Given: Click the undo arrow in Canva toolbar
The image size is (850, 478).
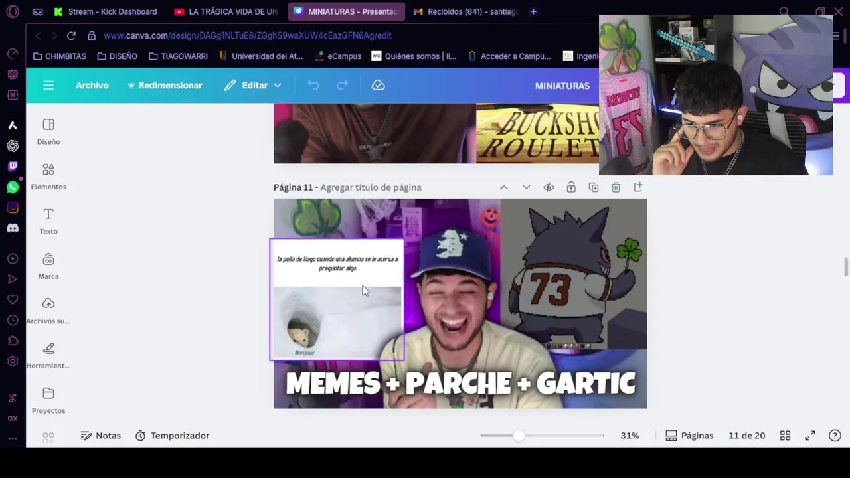Looking at the screenshot, I should click(313, 85).
